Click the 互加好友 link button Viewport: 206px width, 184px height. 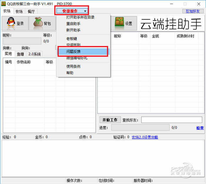(x=193, y=11)
